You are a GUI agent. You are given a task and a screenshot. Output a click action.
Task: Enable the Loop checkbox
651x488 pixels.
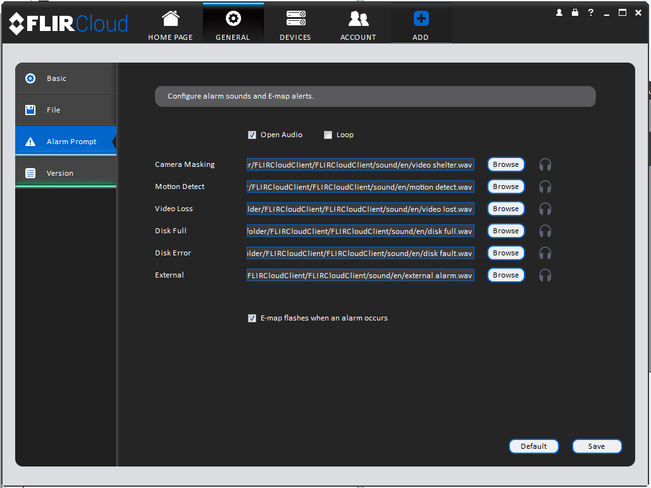328,135
